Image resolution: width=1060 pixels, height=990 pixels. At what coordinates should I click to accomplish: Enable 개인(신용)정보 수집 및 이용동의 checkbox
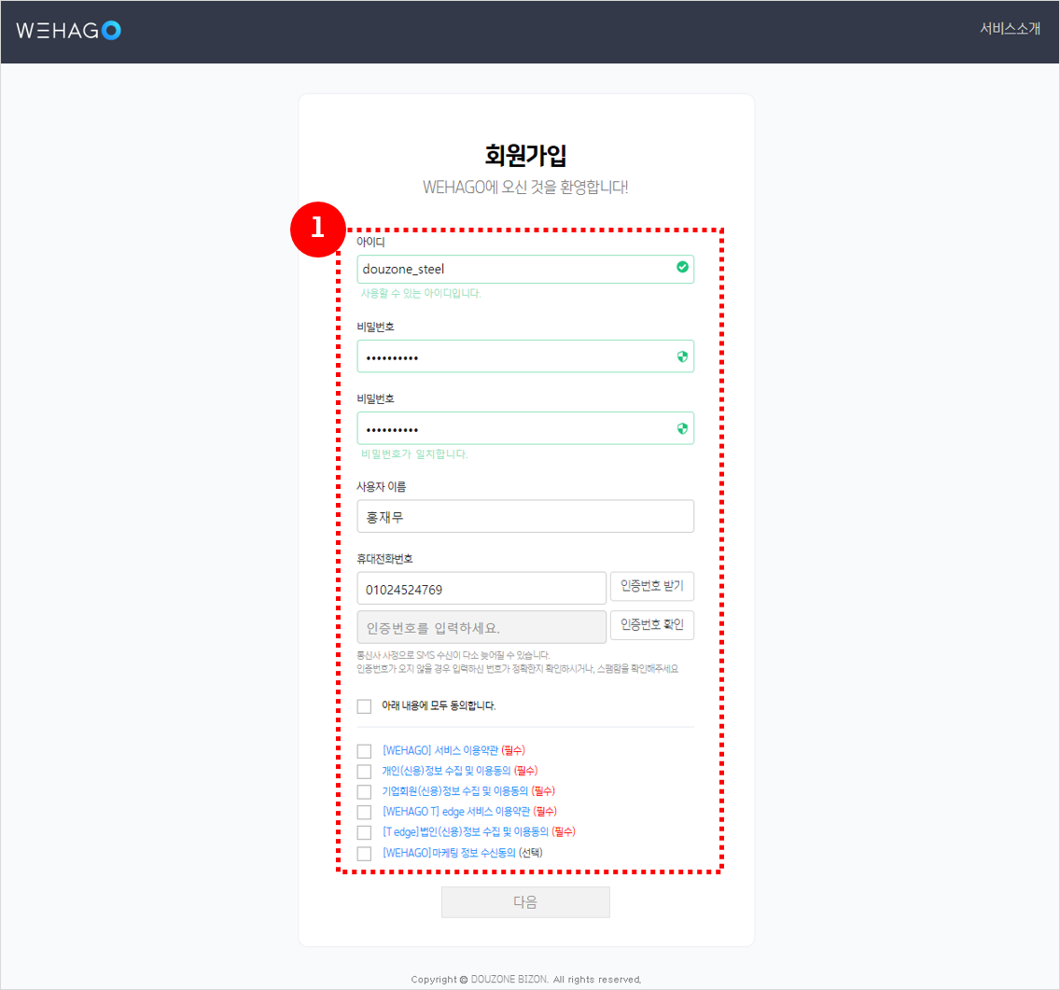coord(364,772)
